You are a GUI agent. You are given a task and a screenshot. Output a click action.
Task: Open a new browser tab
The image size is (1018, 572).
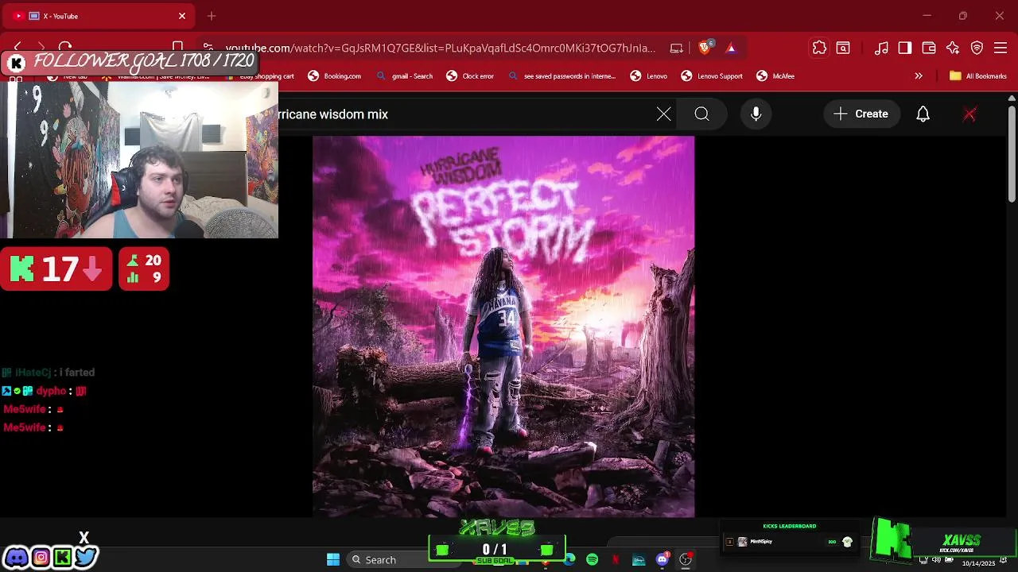(x=212, y=16)
